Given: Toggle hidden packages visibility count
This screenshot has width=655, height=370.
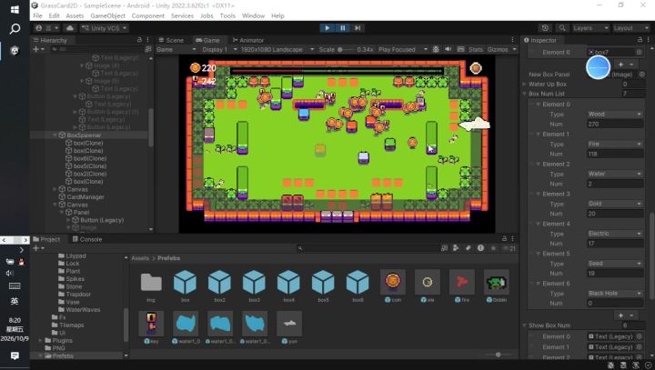Looking at the screenshot, I should coord(509,248).
